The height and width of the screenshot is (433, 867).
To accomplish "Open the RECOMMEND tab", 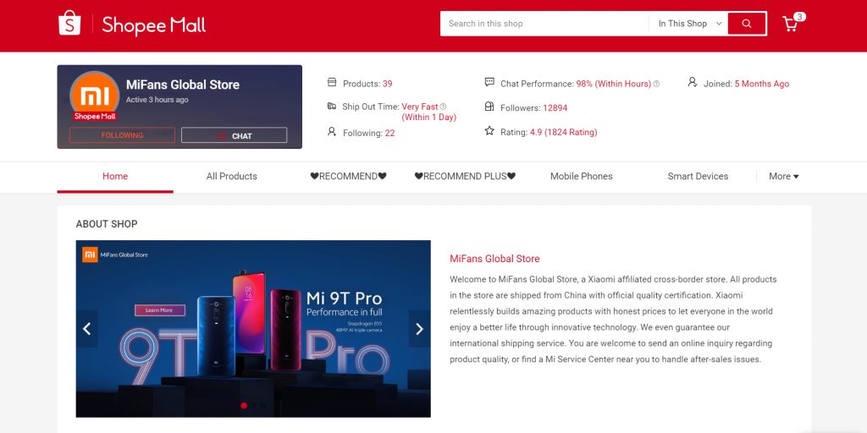I will point(348,176).
